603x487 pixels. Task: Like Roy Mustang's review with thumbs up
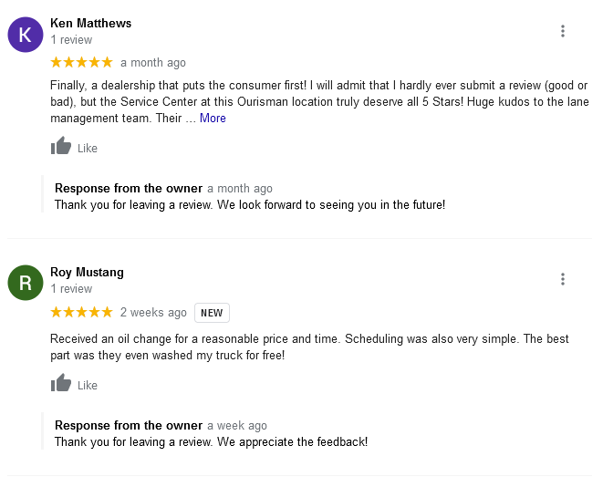coord(62,384)
